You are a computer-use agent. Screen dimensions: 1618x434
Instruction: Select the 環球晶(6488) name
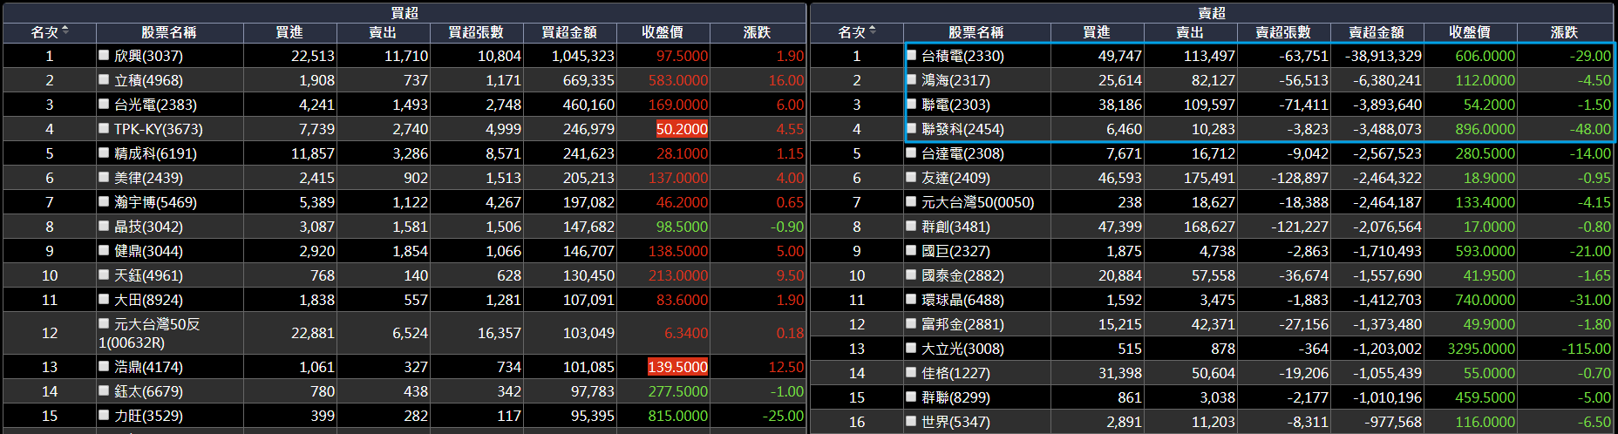coord(962,300)
